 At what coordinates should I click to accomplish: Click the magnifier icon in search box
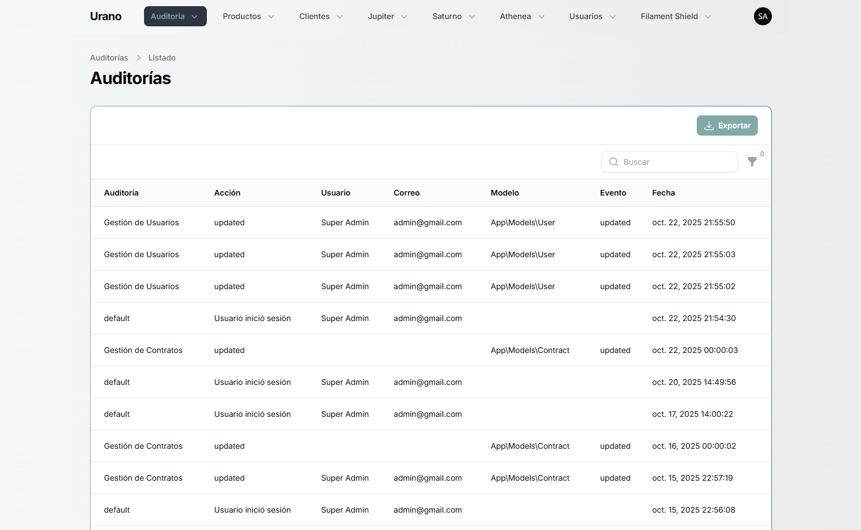click(614, 162)
